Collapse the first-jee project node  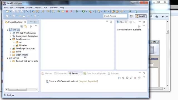click(x=8, y=30)
